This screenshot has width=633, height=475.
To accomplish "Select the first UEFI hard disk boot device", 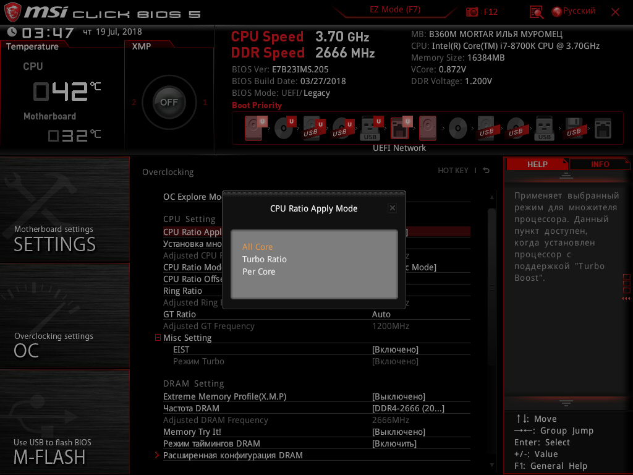I will [x=255, y=128].
